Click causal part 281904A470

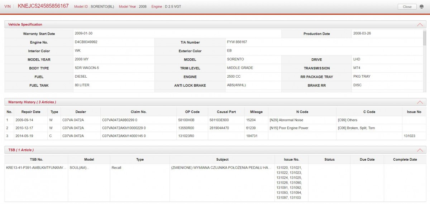click(x=219, y=128)
